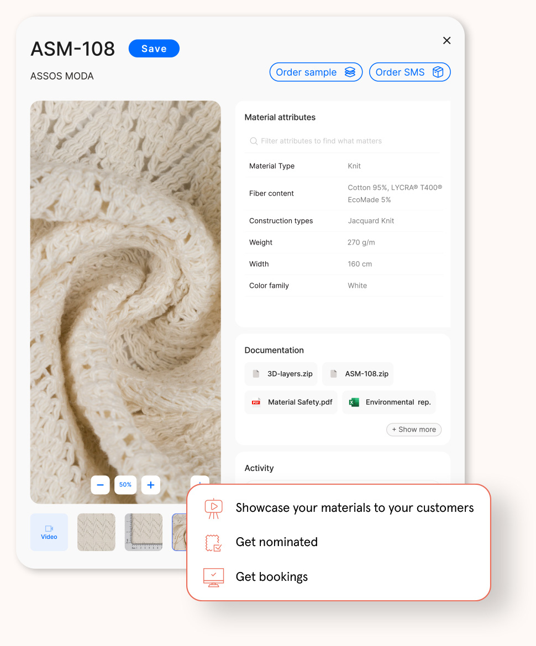Image resolution: width=536 pixels, height=646 pixels.
Task: Open the Environmental rep. spreadsheet
Action: click(389, 403)
